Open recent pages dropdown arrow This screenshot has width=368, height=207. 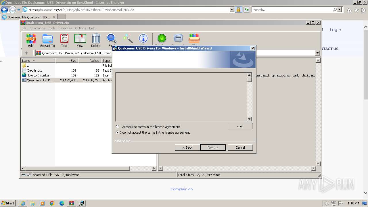[19, 10]
